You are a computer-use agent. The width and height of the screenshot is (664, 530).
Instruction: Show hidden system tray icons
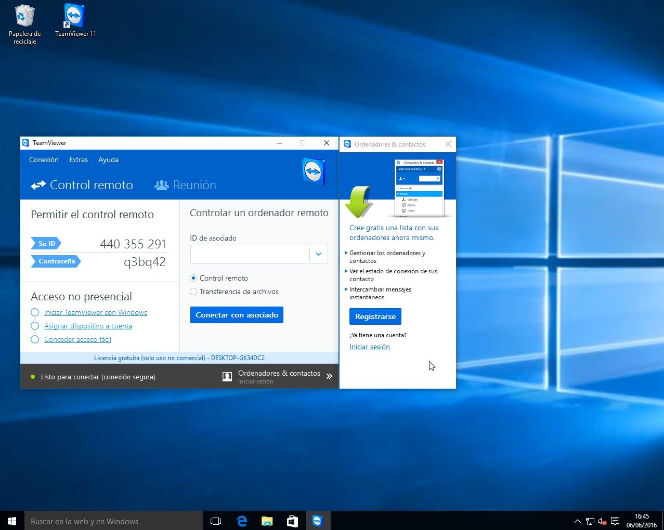[577, 521]
